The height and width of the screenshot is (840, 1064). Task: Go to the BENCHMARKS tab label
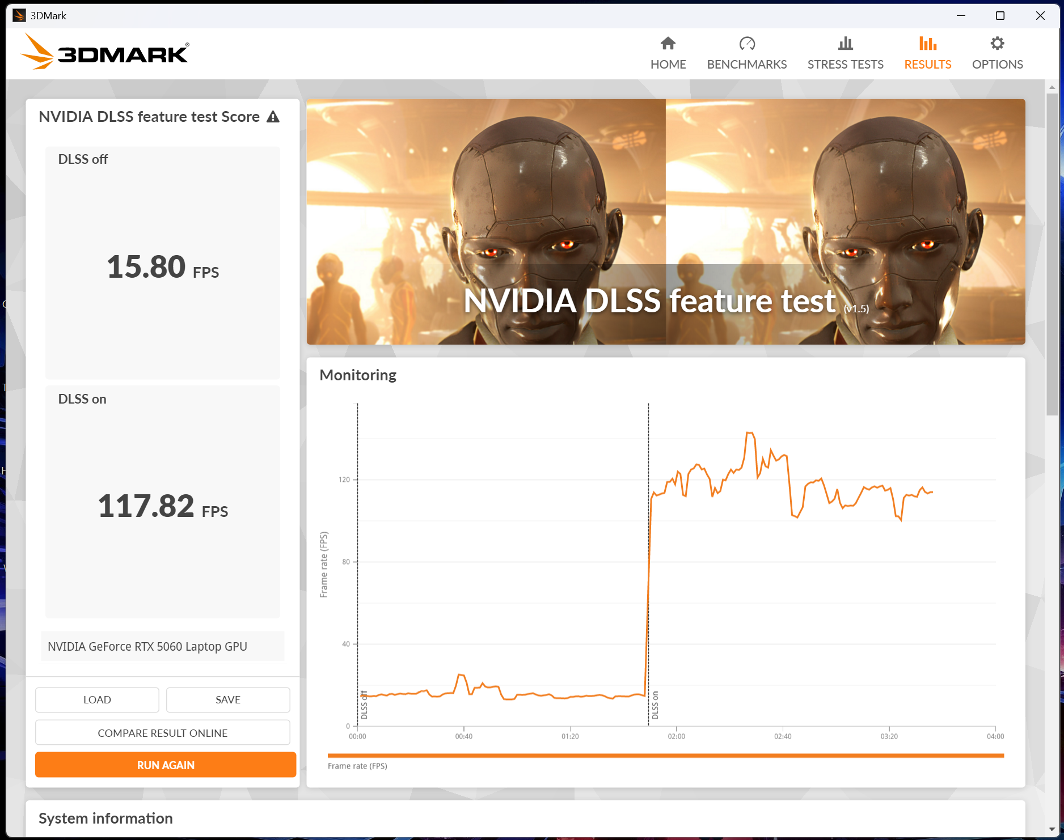point(747,64)
